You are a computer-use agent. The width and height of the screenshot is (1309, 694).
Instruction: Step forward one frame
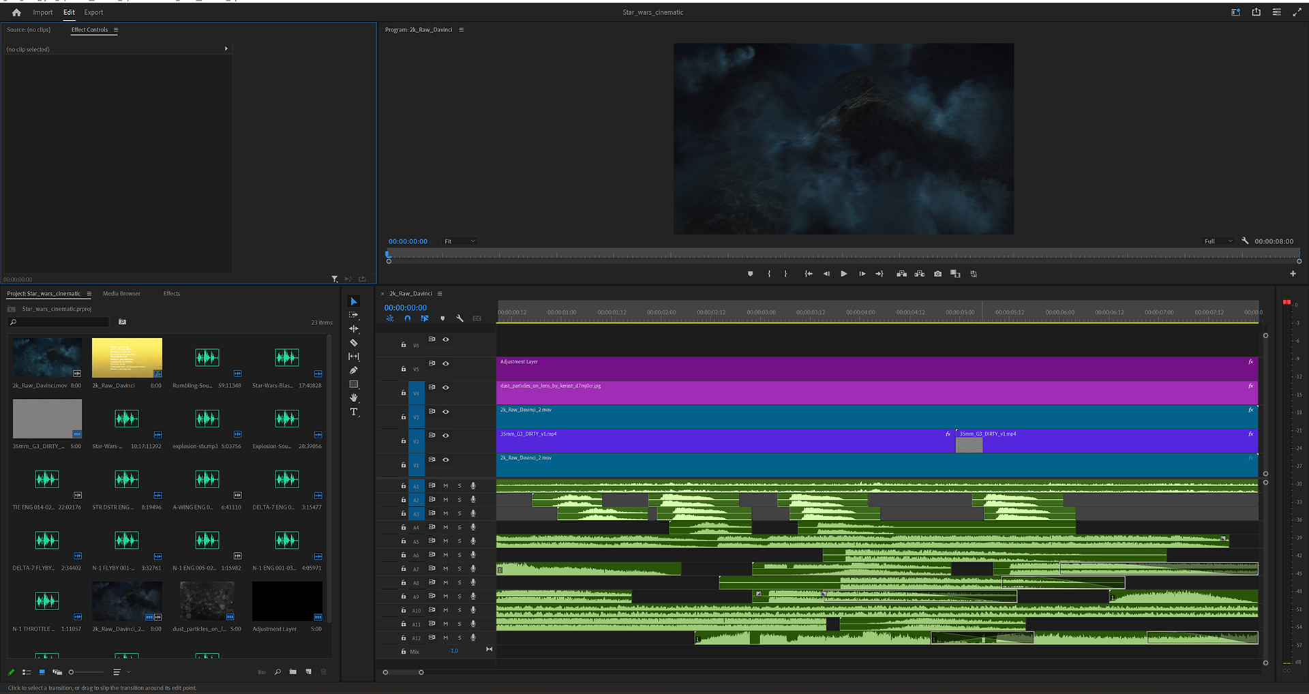[x=862, y=274]
